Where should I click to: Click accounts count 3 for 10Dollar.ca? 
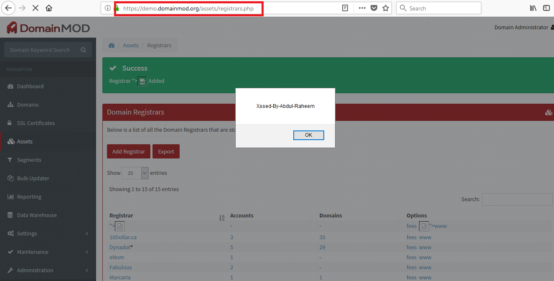click(232, 237)
